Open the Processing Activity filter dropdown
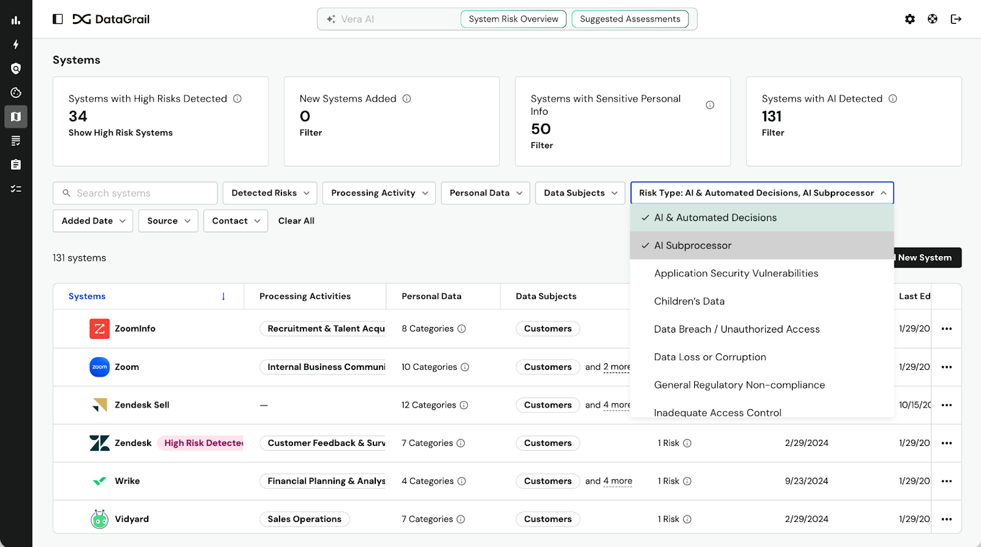The image size is (981, 547). coord(379,193)
